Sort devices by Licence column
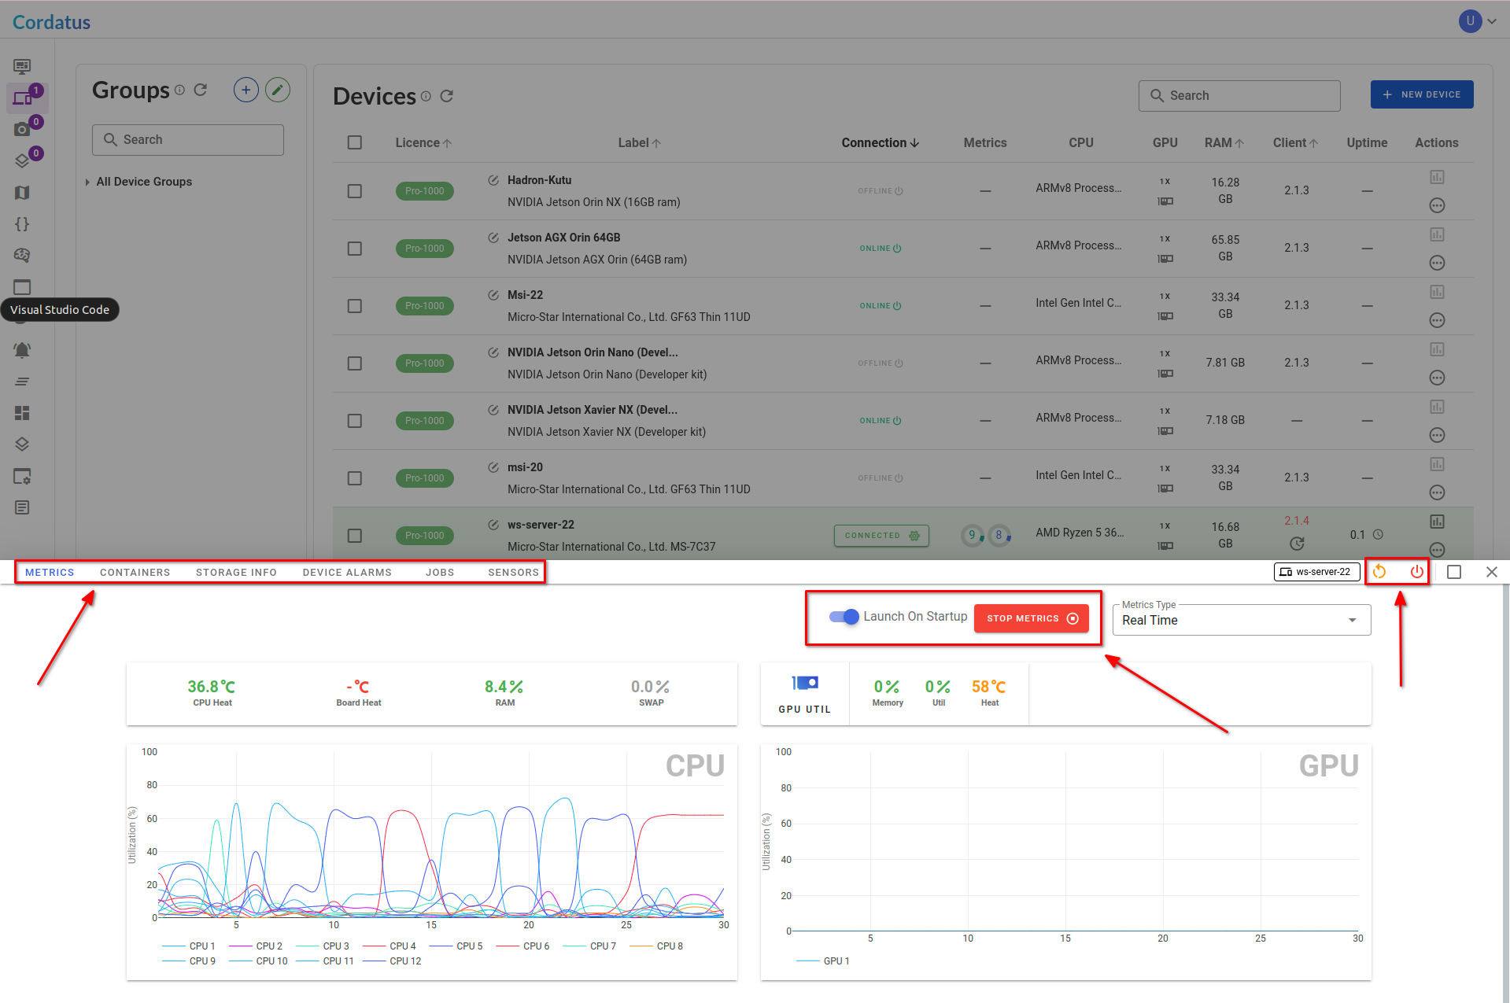Image resolution: width=1510 pixels, height=1003 pixels. tap(423, 142)
